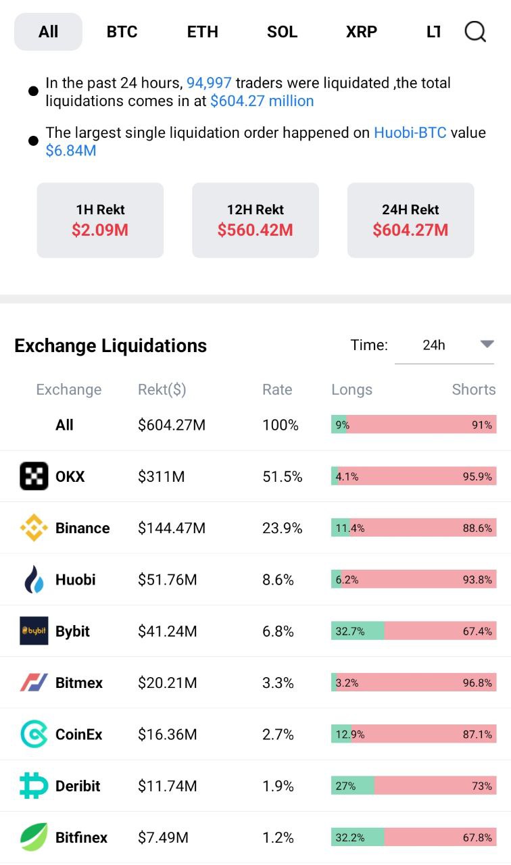The image size is (511, 865).
Task: Tap the Binance exchange logo
Action: 34,528
